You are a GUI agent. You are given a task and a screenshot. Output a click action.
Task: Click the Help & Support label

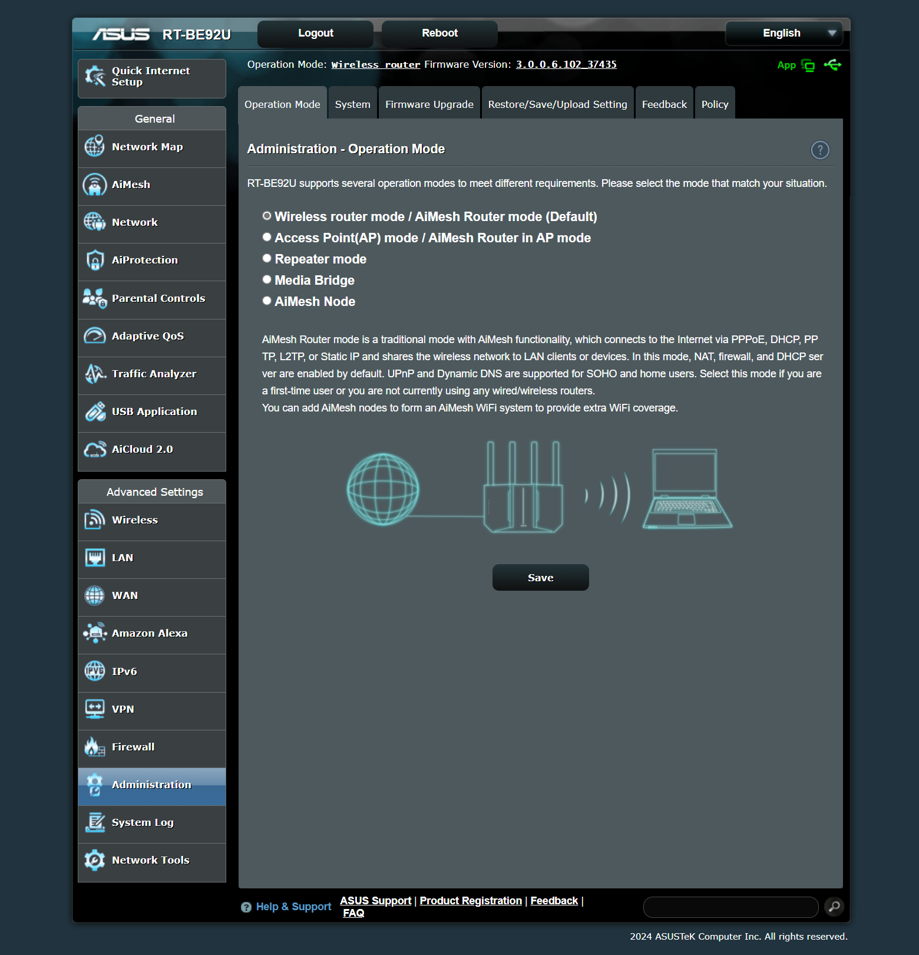293,907
